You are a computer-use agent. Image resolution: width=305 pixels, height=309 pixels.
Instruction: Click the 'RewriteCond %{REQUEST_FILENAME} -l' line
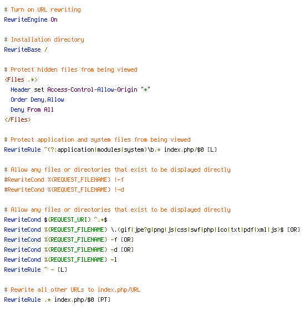pos(60,260)
